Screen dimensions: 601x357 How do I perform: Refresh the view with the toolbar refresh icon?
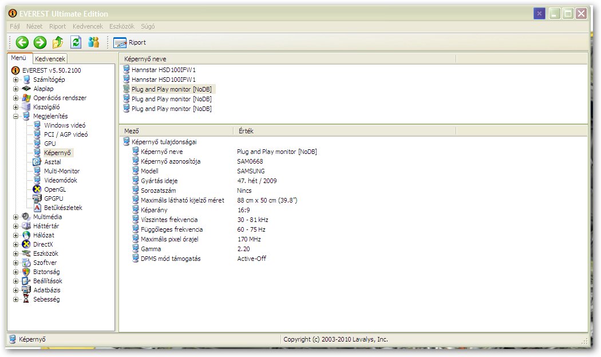(76, 42)
